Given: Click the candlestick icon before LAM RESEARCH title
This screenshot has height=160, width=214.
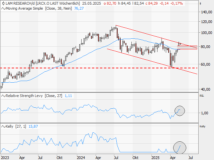Looking at the screenshot, I should coord(3,3).
